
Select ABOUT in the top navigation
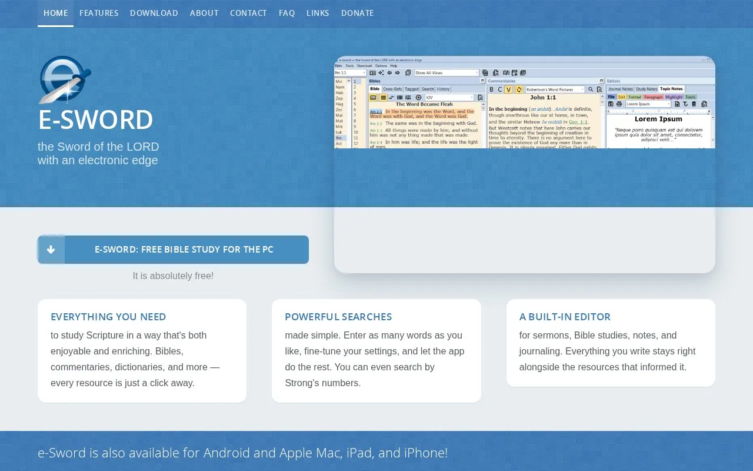click(x=204, y=13)
